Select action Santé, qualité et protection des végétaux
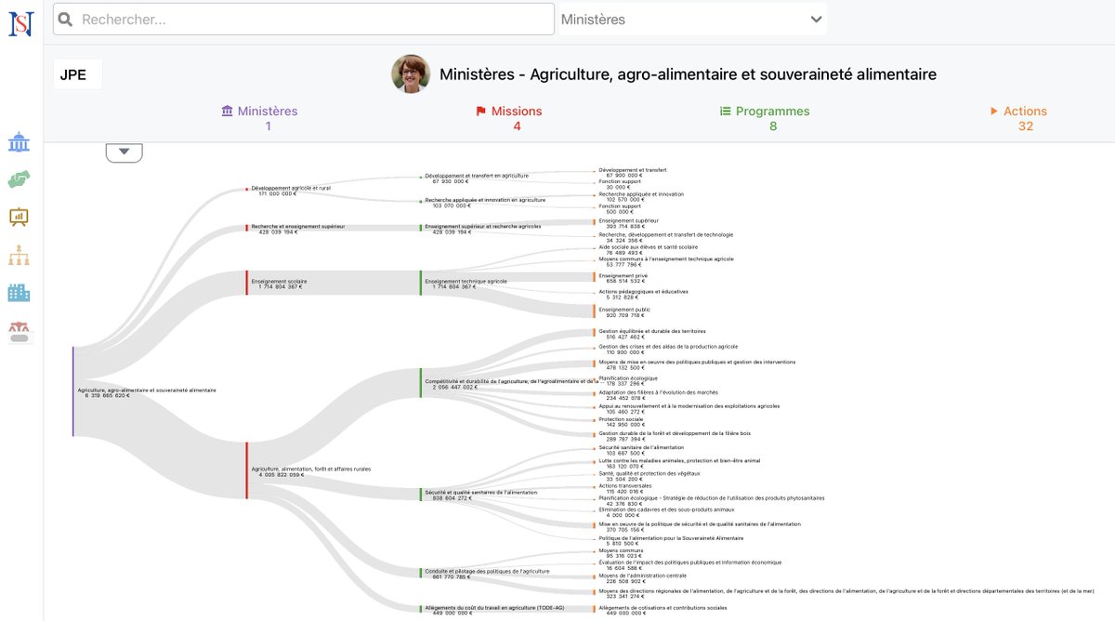 tap(649, 476)
